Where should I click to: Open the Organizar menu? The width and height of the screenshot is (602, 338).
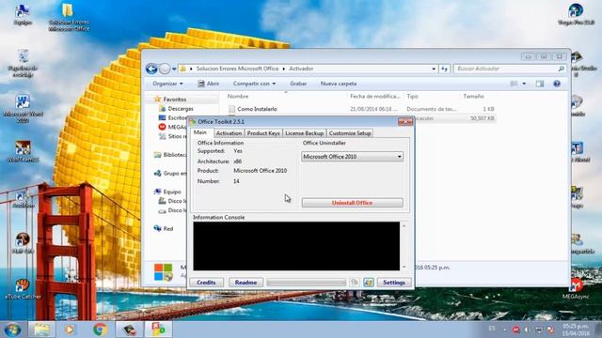[167, 84]
